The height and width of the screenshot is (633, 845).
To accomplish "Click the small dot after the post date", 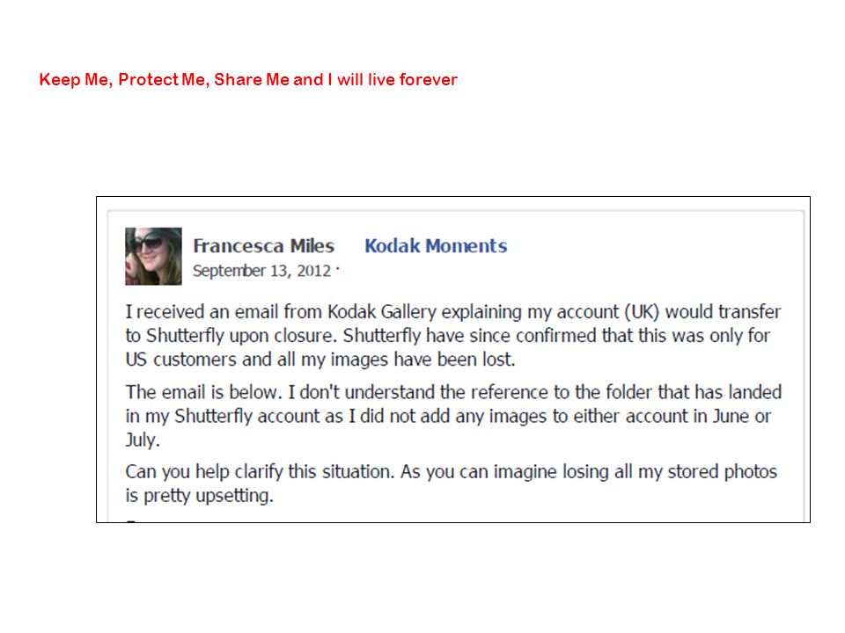I will 337,267.
